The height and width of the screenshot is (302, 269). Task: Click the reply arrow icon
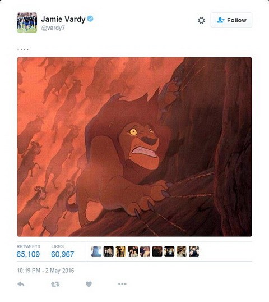(21, 284)
